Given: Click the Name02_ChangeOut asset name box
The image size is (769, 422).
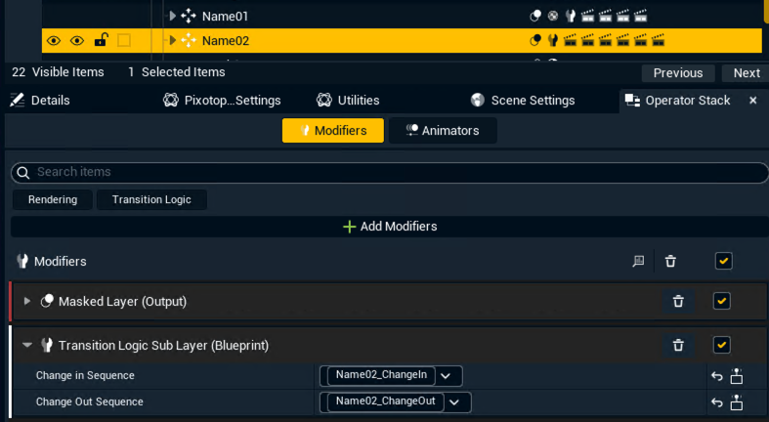Looking at the screenshot, I should [386, 401].
